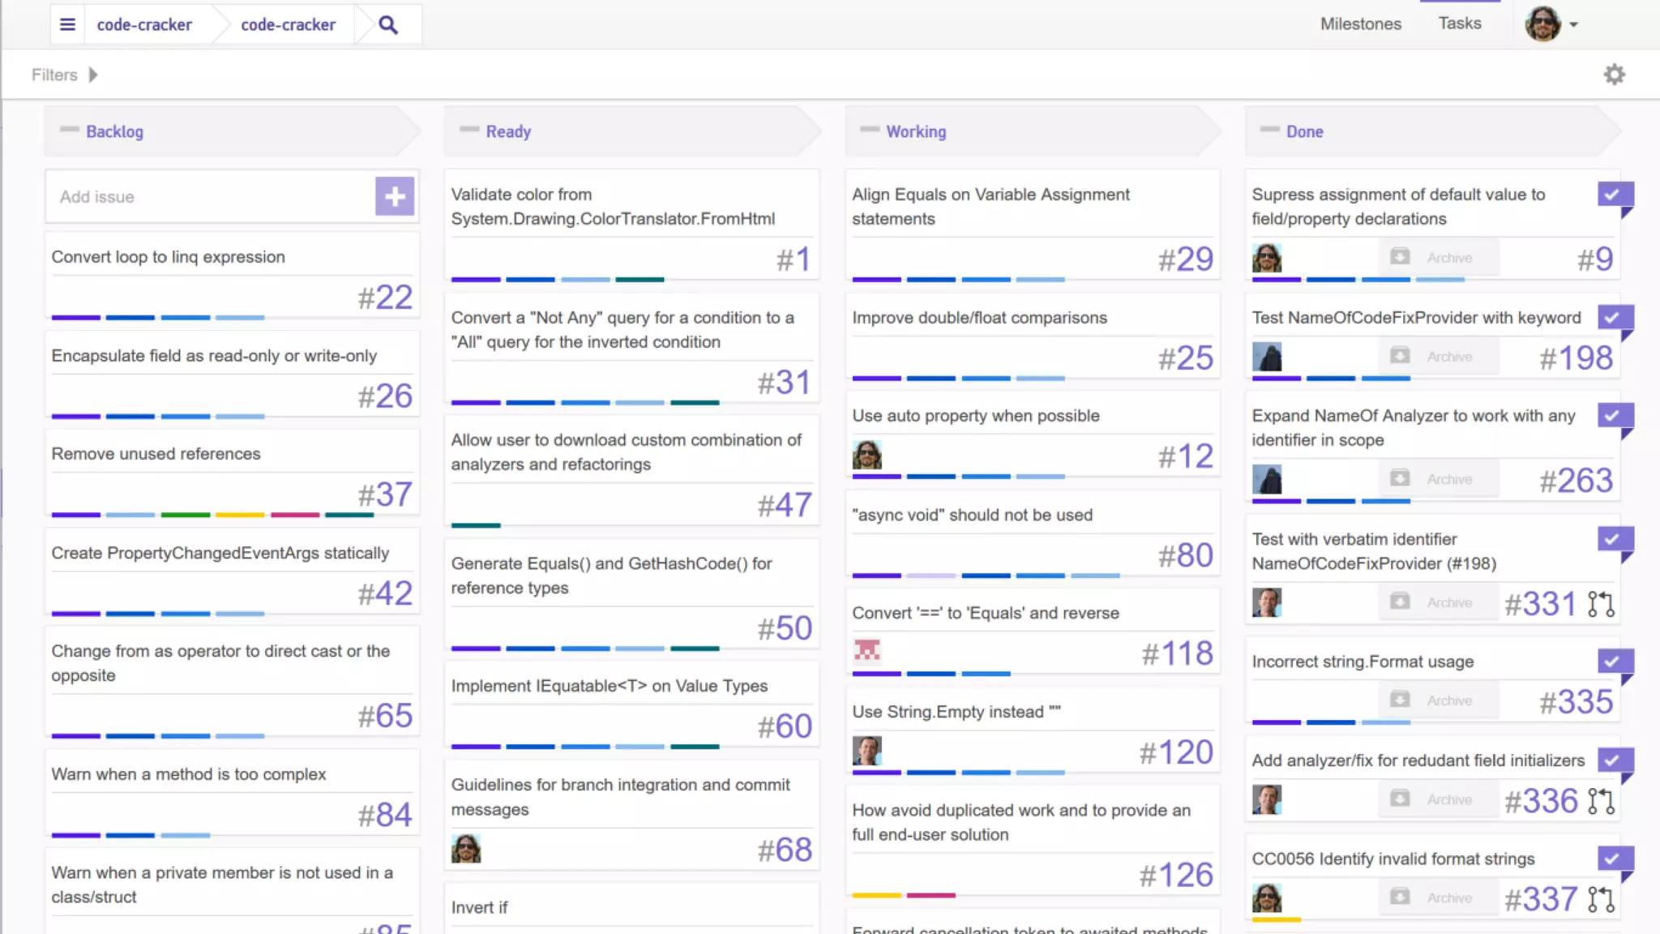Image resolution: width=1660 pixels, height=934 pixels.
Task: Open board settings gear icon
Action: coord(1614,75)
